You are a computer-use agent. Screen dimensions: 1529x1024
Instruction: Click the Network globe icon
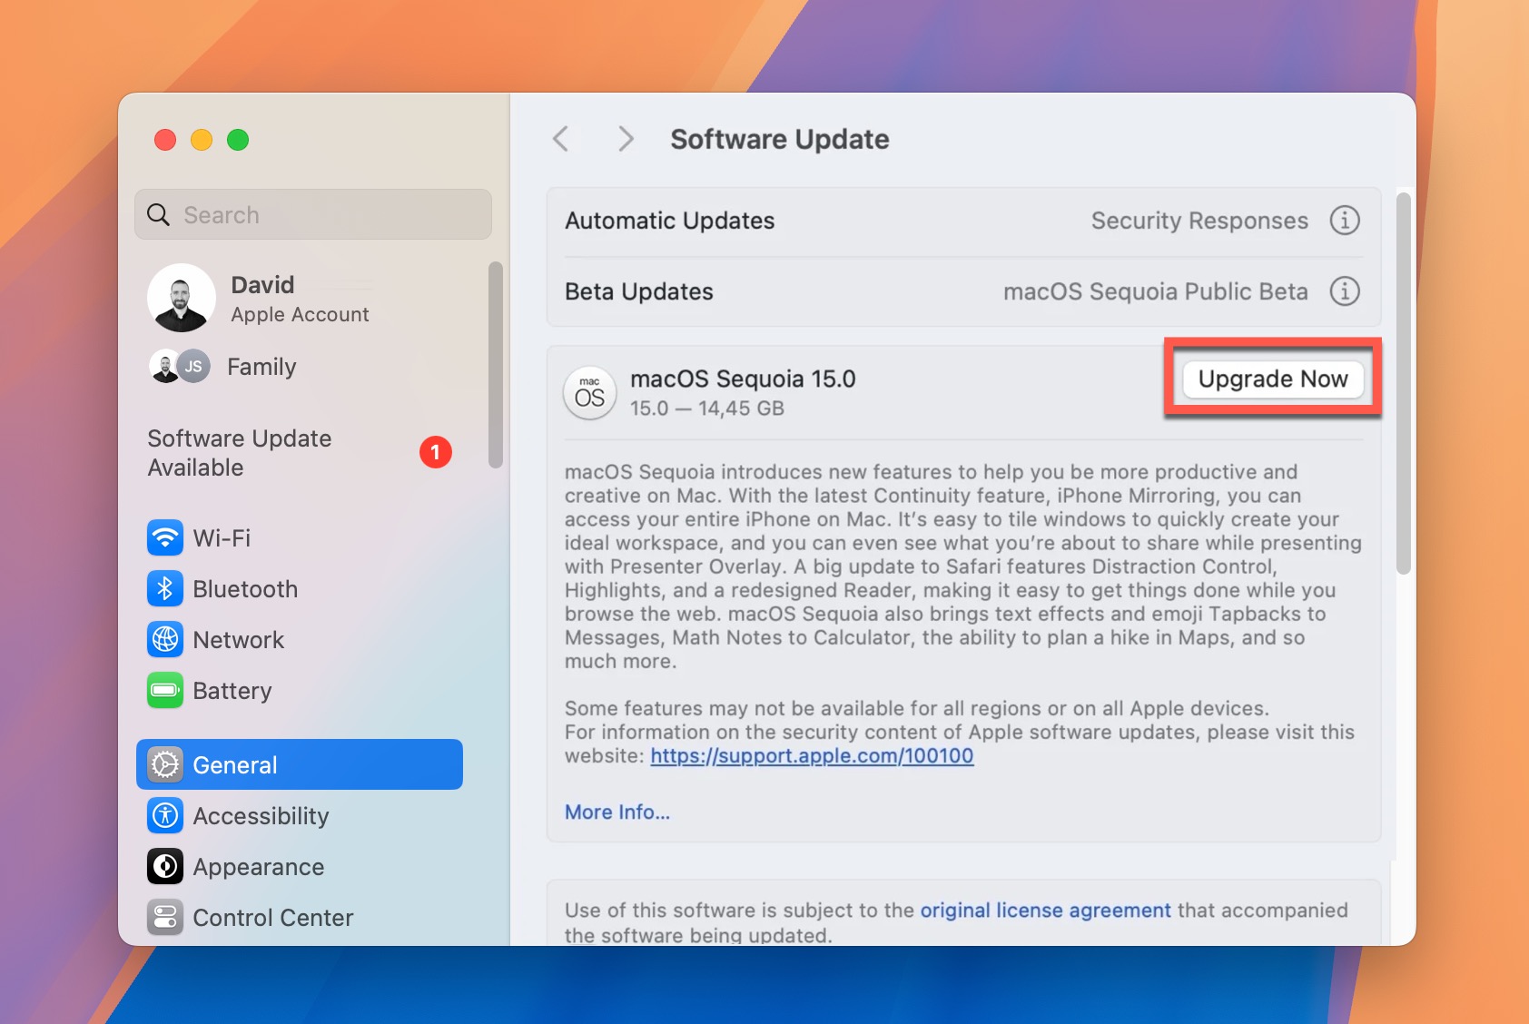(x=165, y=639)
